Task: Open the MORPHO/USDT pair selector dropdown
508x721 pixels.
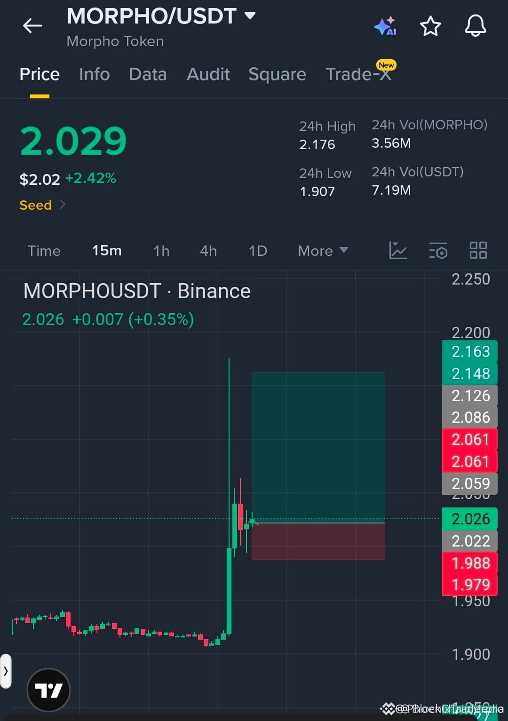Action: [x=161, y=16]
